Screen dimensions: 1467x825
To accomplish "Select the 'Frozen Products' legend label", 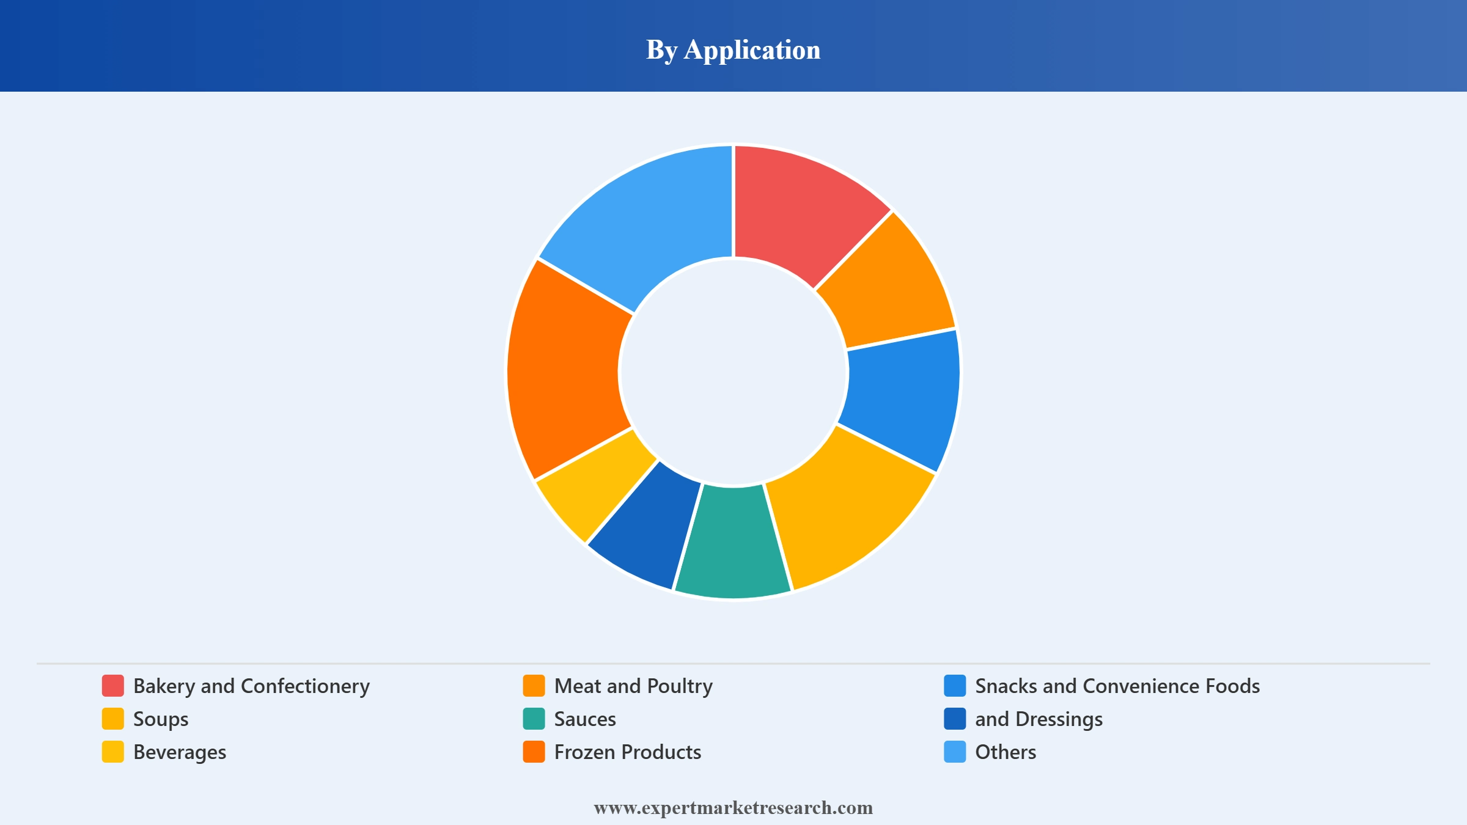I will [628, 752].
